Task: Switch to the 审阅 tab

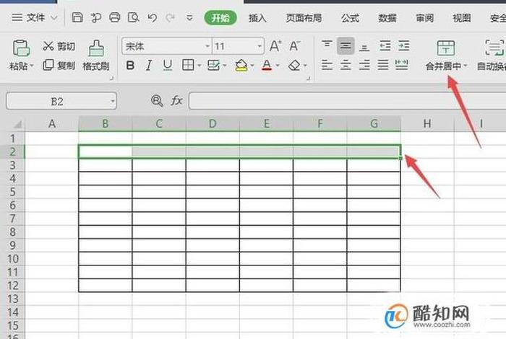Action: pyautogui.click(x=424, y=18)
